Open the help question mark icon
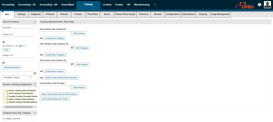273x122 pixels. coord(259,5)
